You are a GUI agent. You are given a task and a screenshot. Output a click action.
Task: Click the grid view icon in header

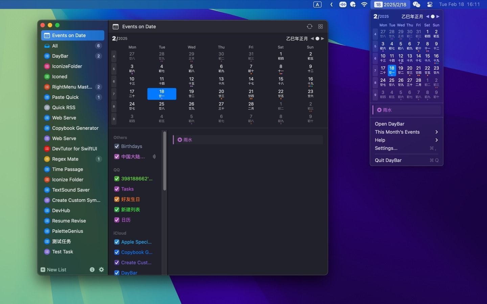(x=321, y=27)
